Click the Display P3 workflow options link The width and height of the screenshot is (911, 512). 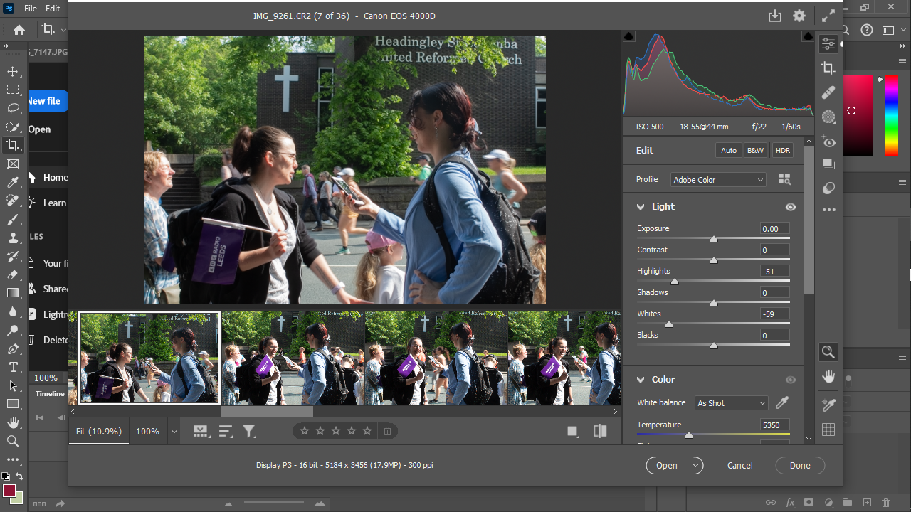344,465
